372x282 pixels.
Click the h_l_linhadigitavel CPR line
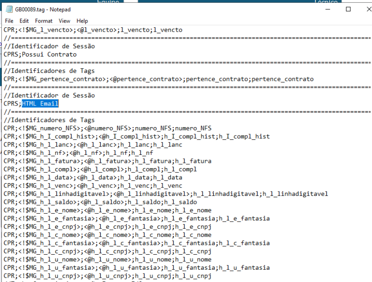coord(166,194)
